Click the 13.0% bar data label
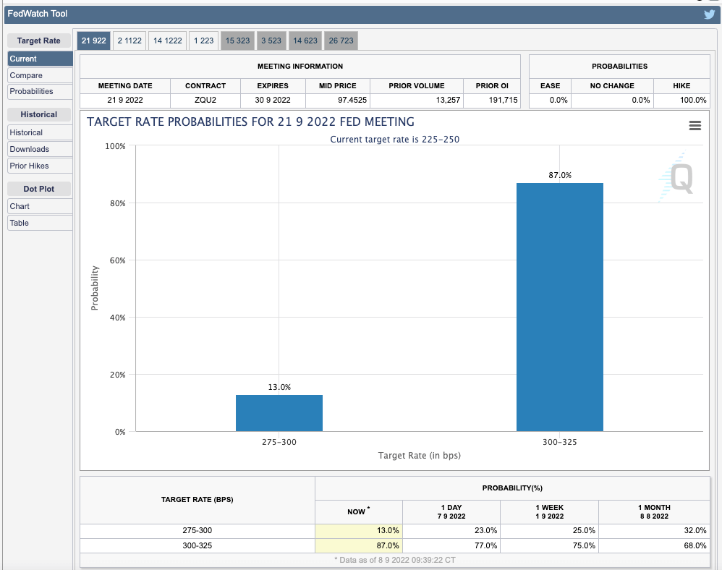722x570 pixels. (x=279, y=387)
